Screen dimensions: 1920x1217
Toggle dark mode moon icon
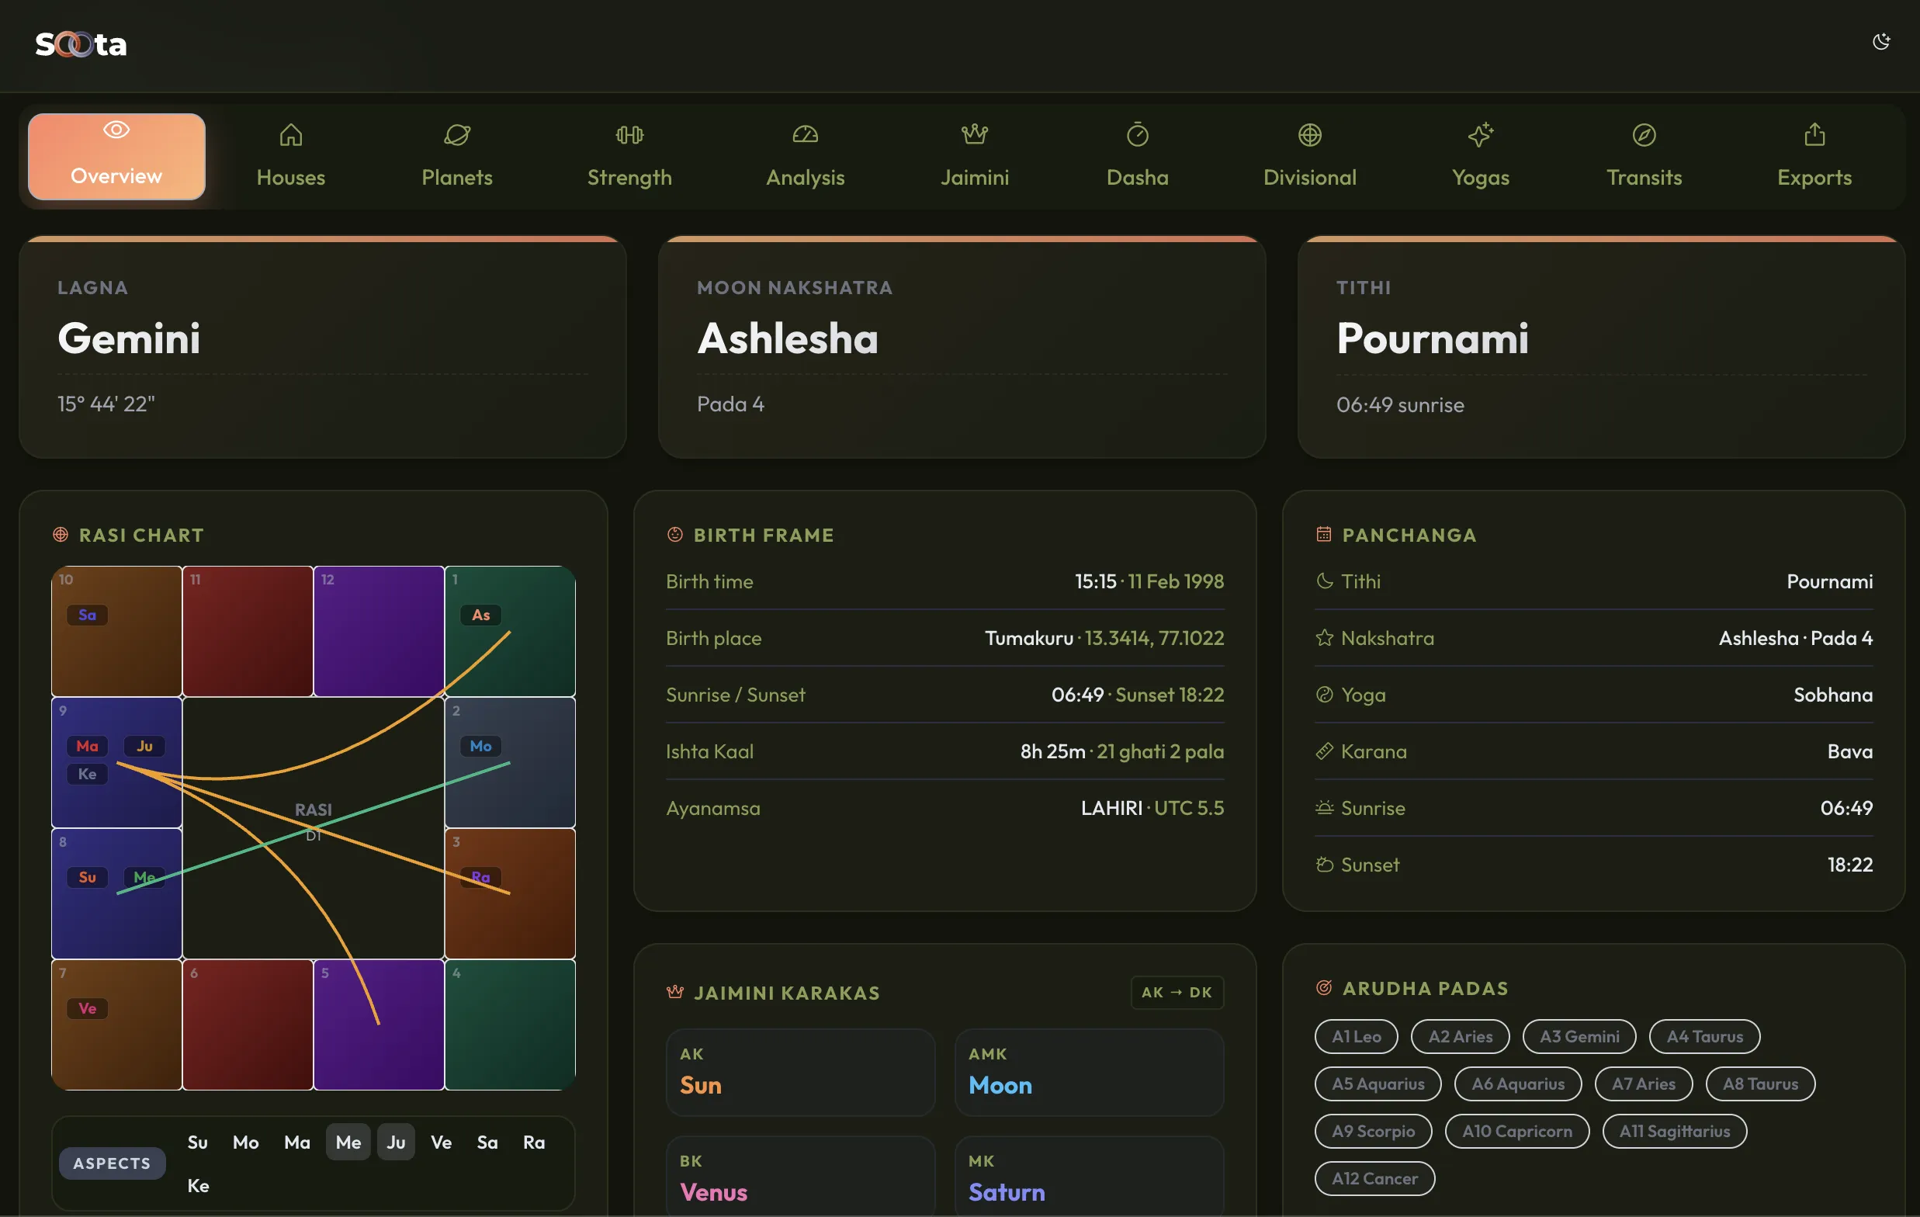[1881, 42]
